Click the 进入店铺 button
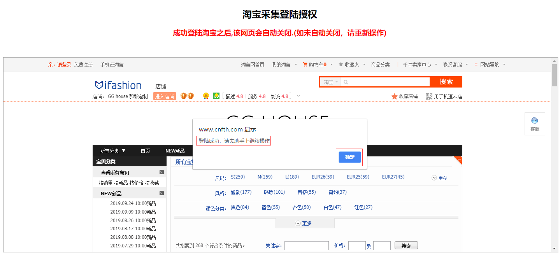The width and height of the screenshot is (560, 268). [x=165, y=96]
